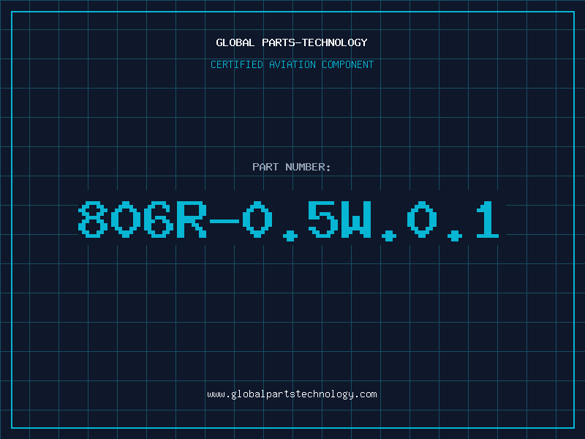Click the GLOBAL PARTS-TECHNOLOGY heading
The image size is (585, 439).
click(292, 42)
